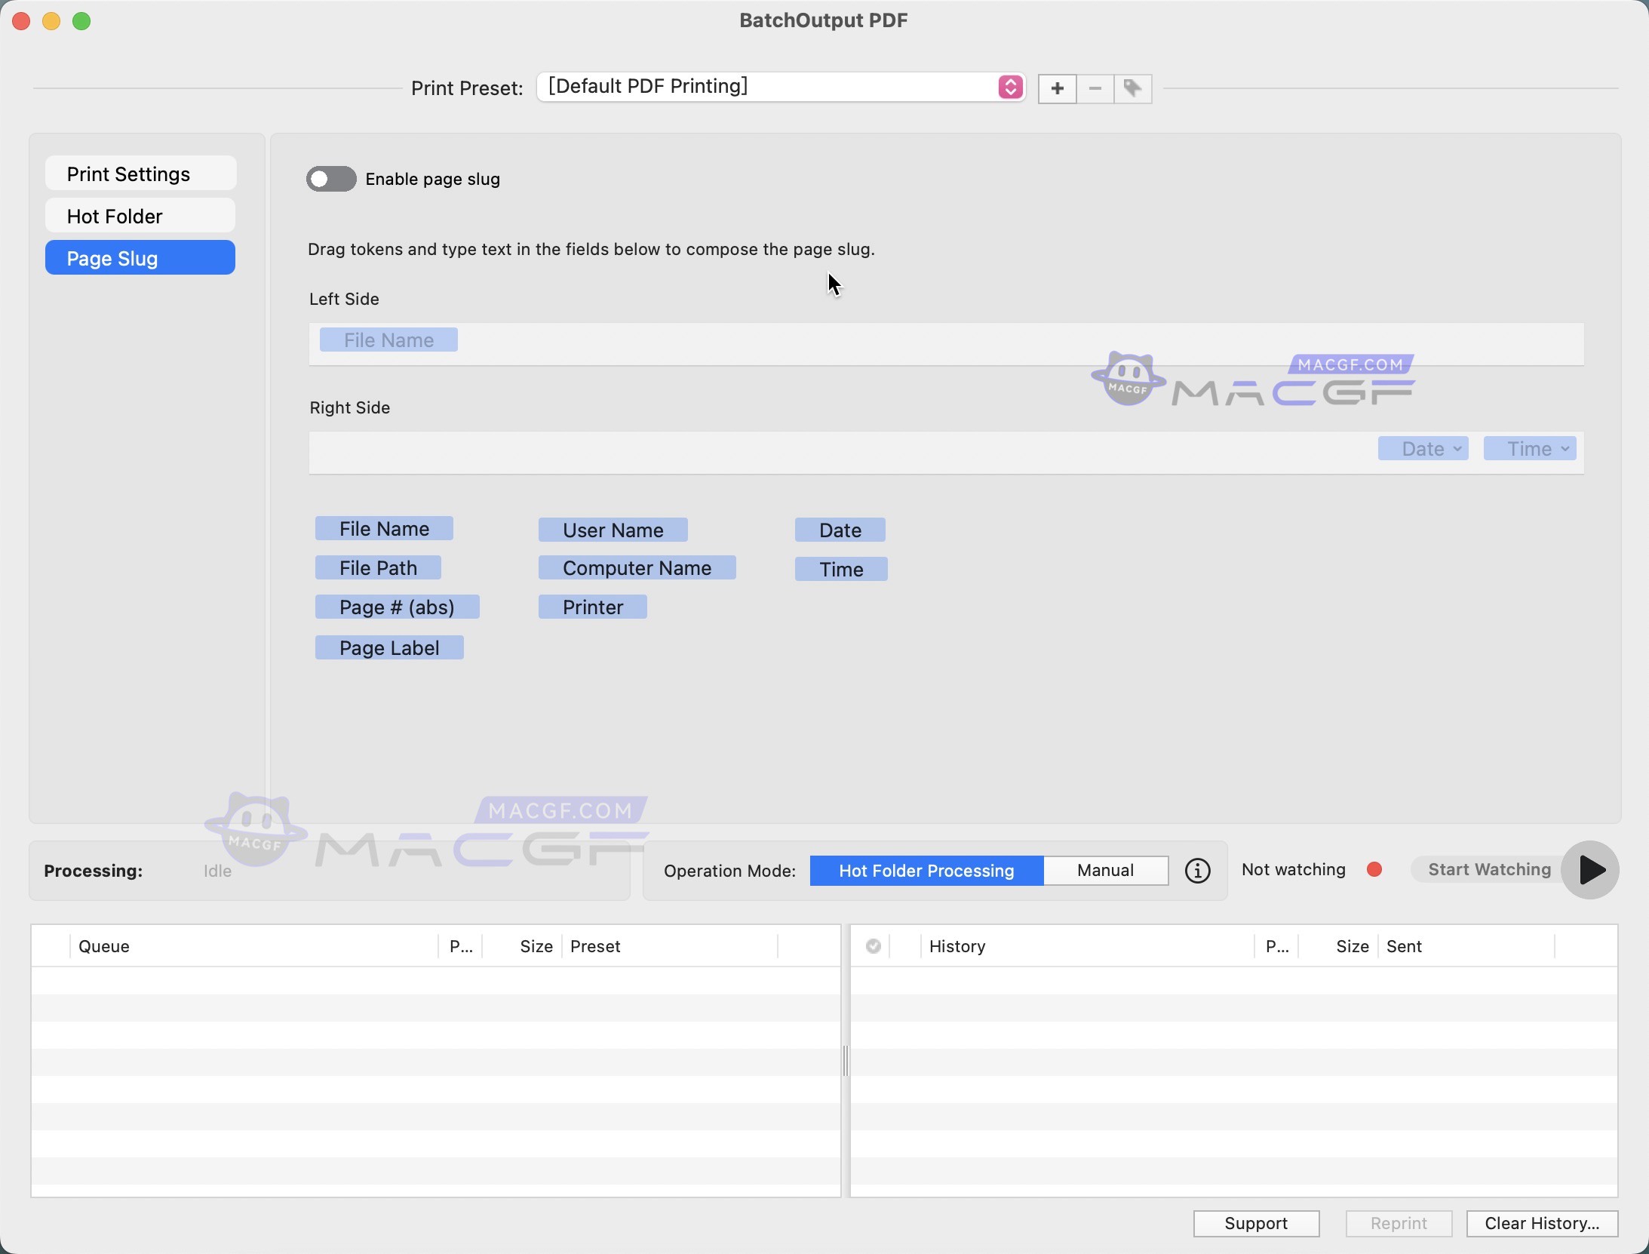Expand the Time token dropdown in Right Side
The width and height of the screenshot is (1649, 1254).
pyautogui.click(x=1565, y=449)
